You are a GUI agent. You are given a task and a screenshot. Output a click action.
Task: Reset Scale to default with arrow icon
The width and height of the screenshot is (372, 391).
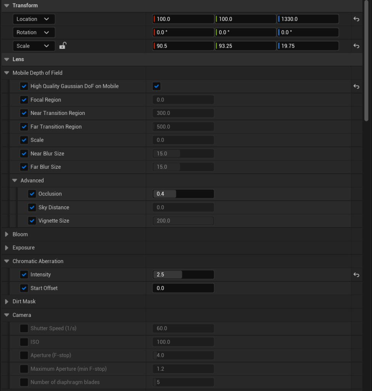point(356,46)
